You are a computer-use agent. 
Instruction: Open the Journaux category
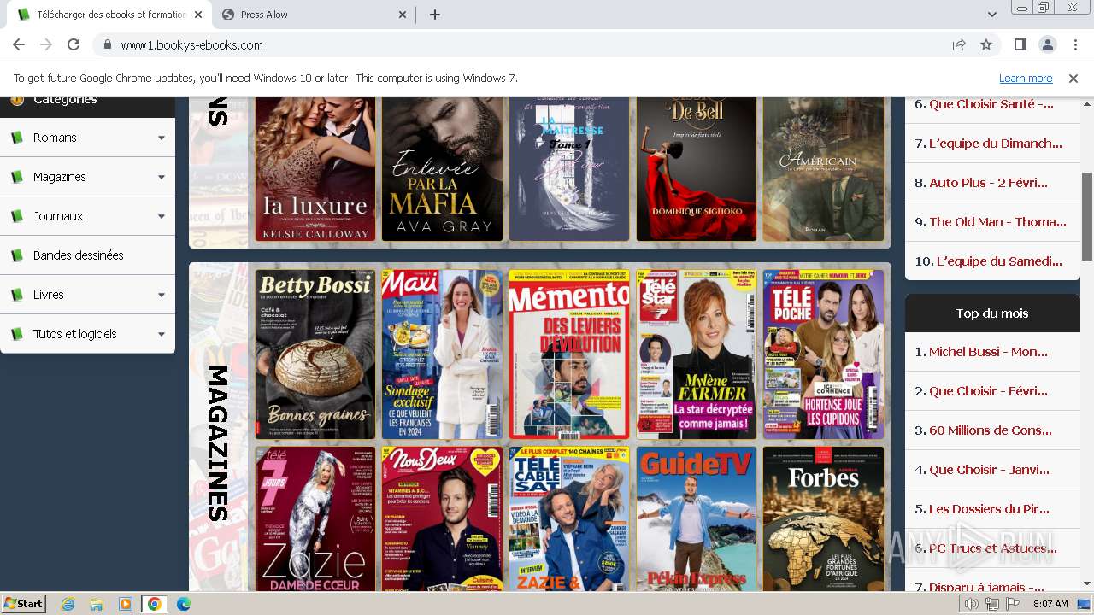click(x=58, y=216)
